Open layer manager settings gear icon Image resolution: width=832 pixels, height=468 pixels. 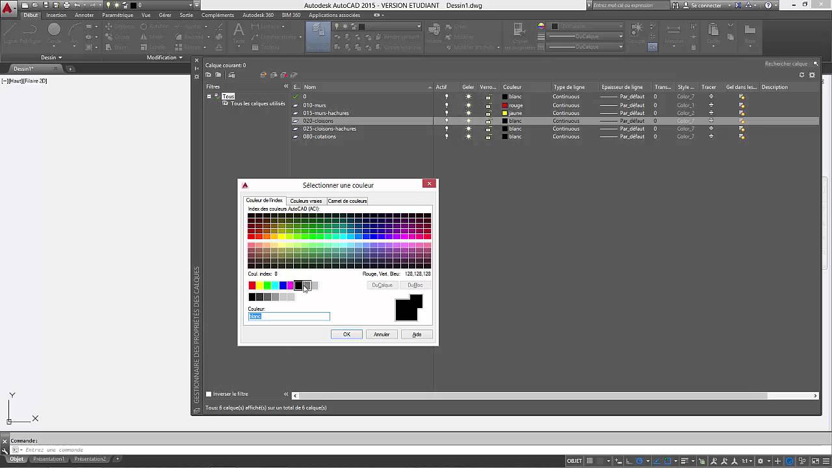coord(811,75)
